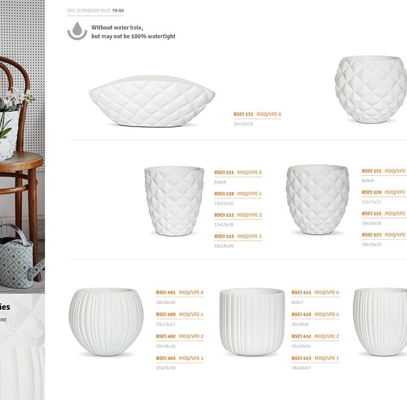
Task: Select the BSCI 413 item code
Action: point(301,358)
